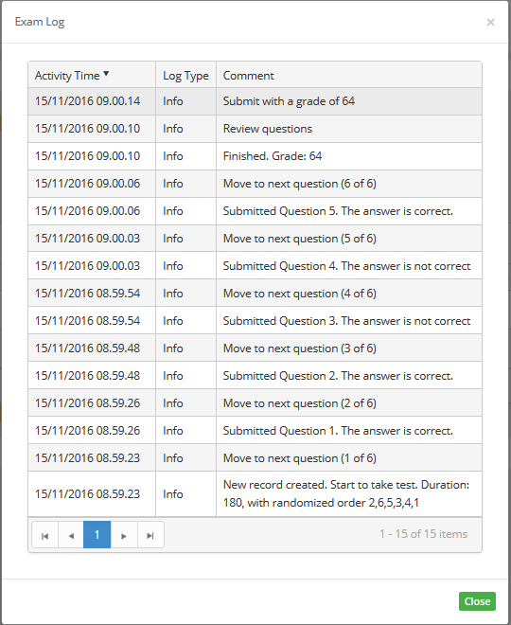
Task: Go to the previous page arrow
Action: pos(71,535)
